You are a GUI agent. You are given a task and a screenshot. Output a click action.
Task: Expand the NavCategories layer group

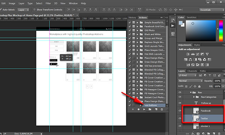[x=194, y=97]
